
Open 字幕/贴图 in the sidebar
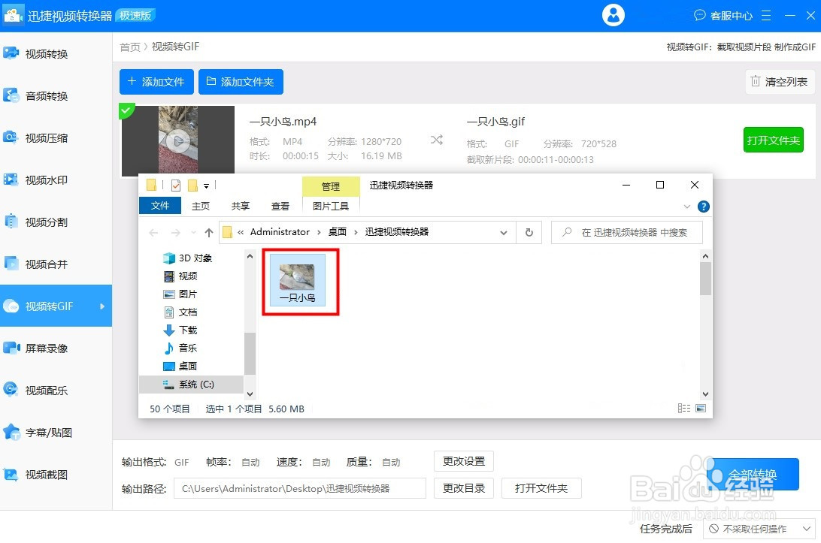(x=56, y=433)
